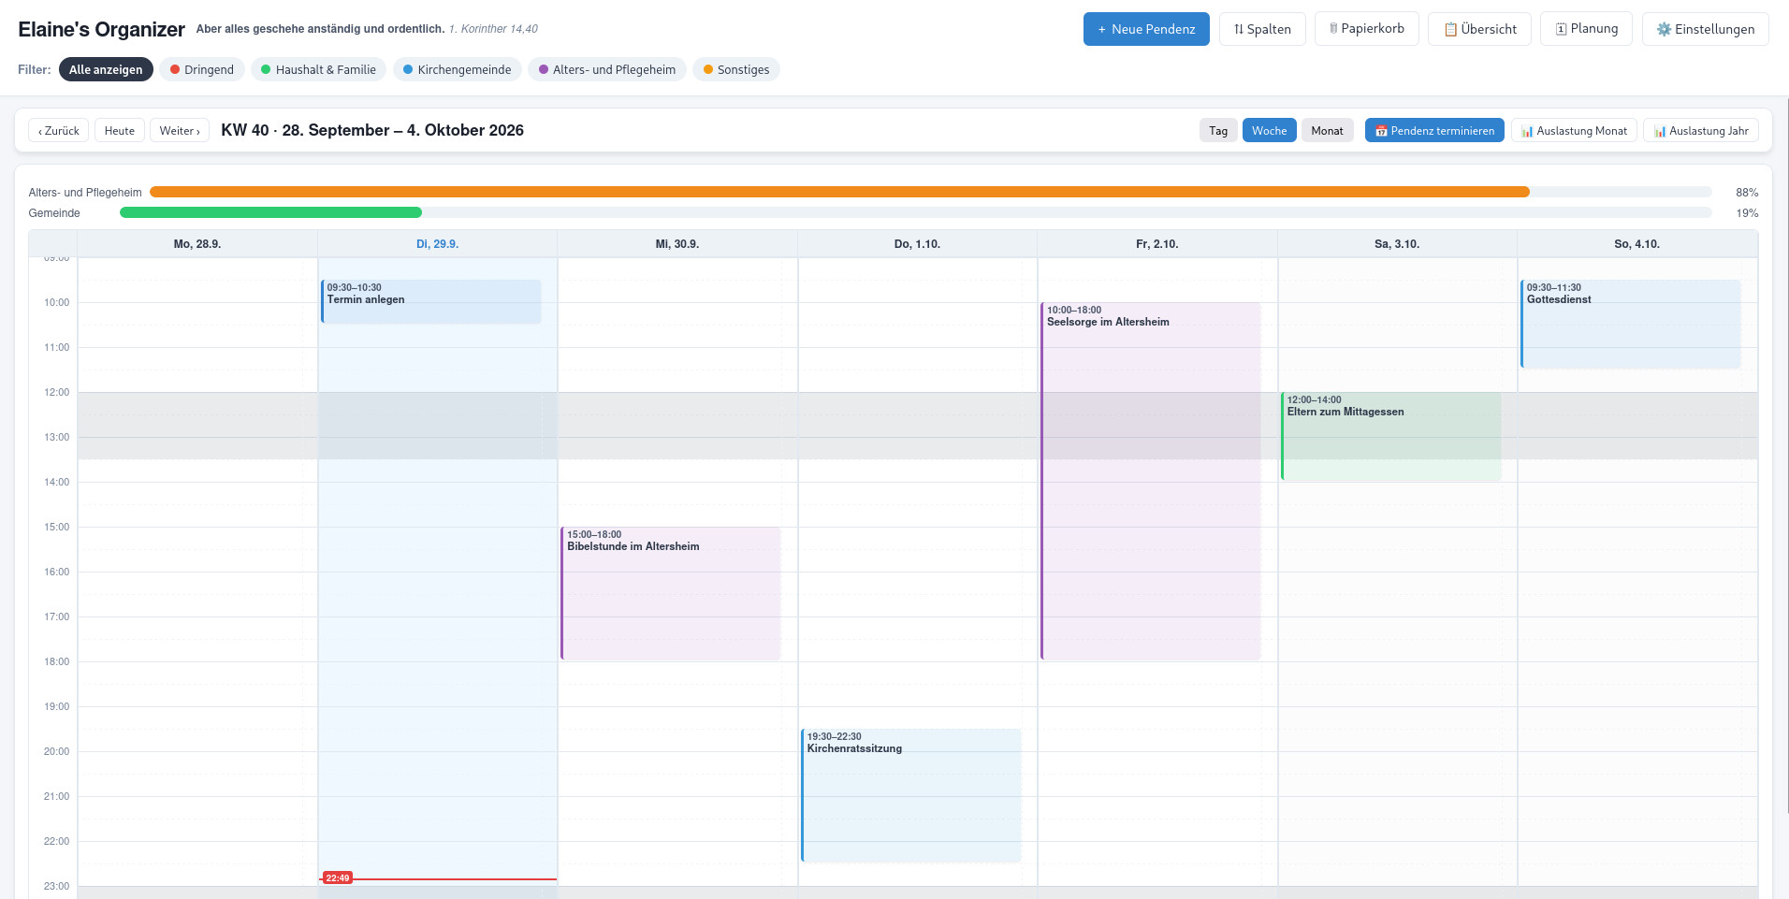Screen dimensions: 1789x899
Task: Switch to the Tag view
Action: 1218,130
